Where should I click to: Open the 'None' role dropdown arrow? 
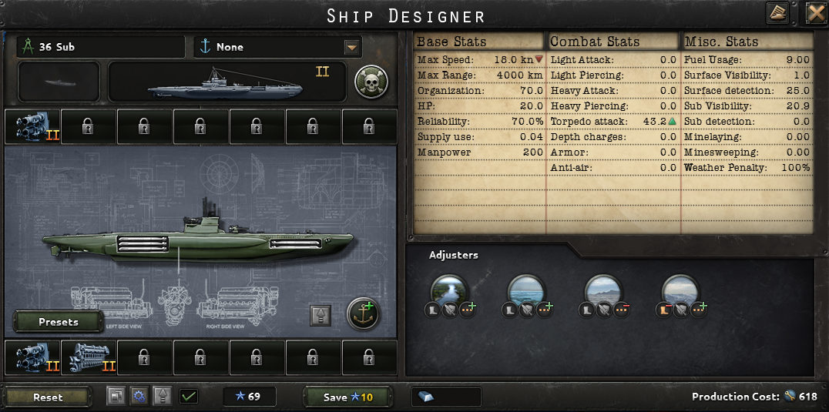[x=351, y=48]
